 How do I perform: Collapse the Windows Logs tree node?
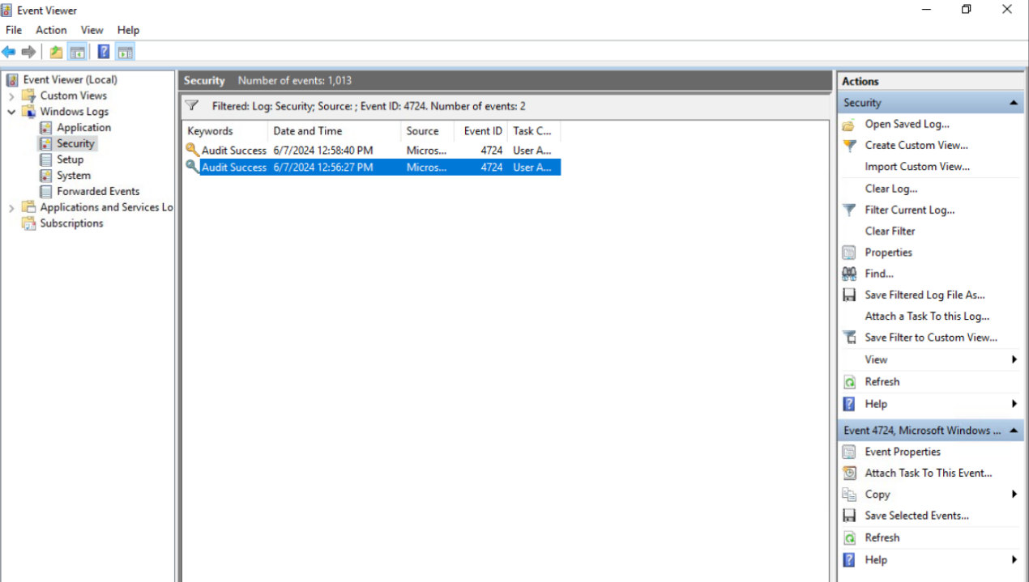(x=12, y=112)
